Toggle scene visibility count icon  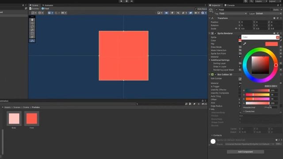191,13
